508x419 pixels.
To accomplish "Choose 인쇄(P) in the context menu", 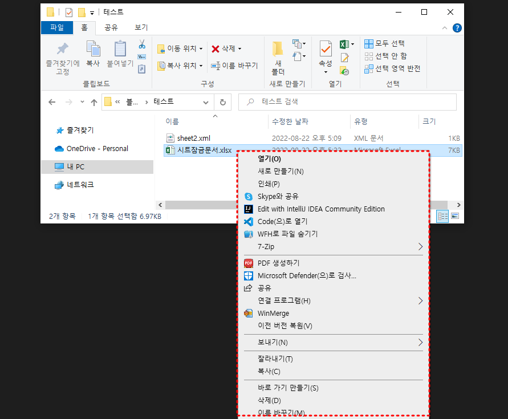I will click(x=334, y=184).
